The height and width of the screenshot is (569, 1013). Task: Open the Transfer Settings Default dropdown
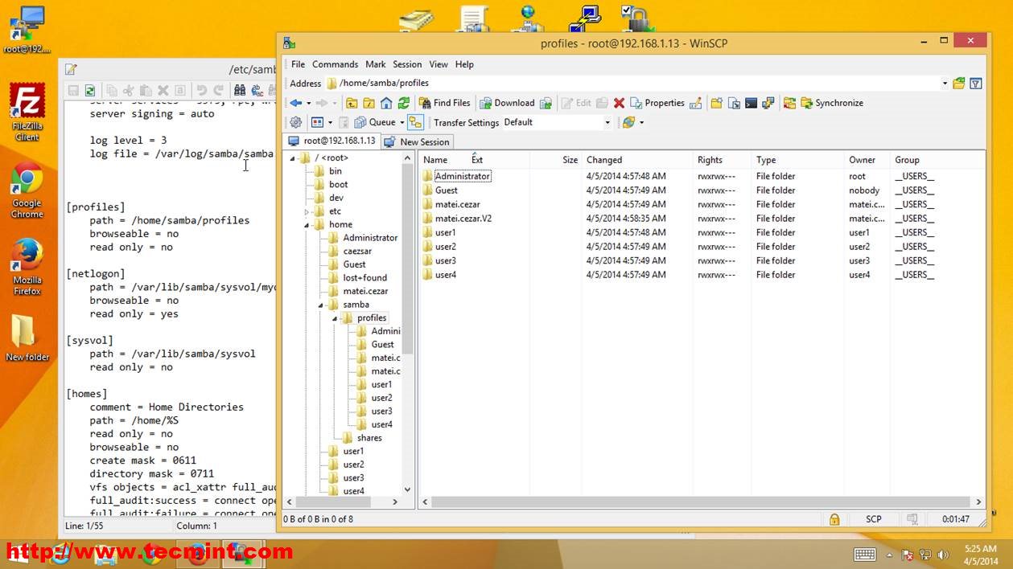(607, 122)
